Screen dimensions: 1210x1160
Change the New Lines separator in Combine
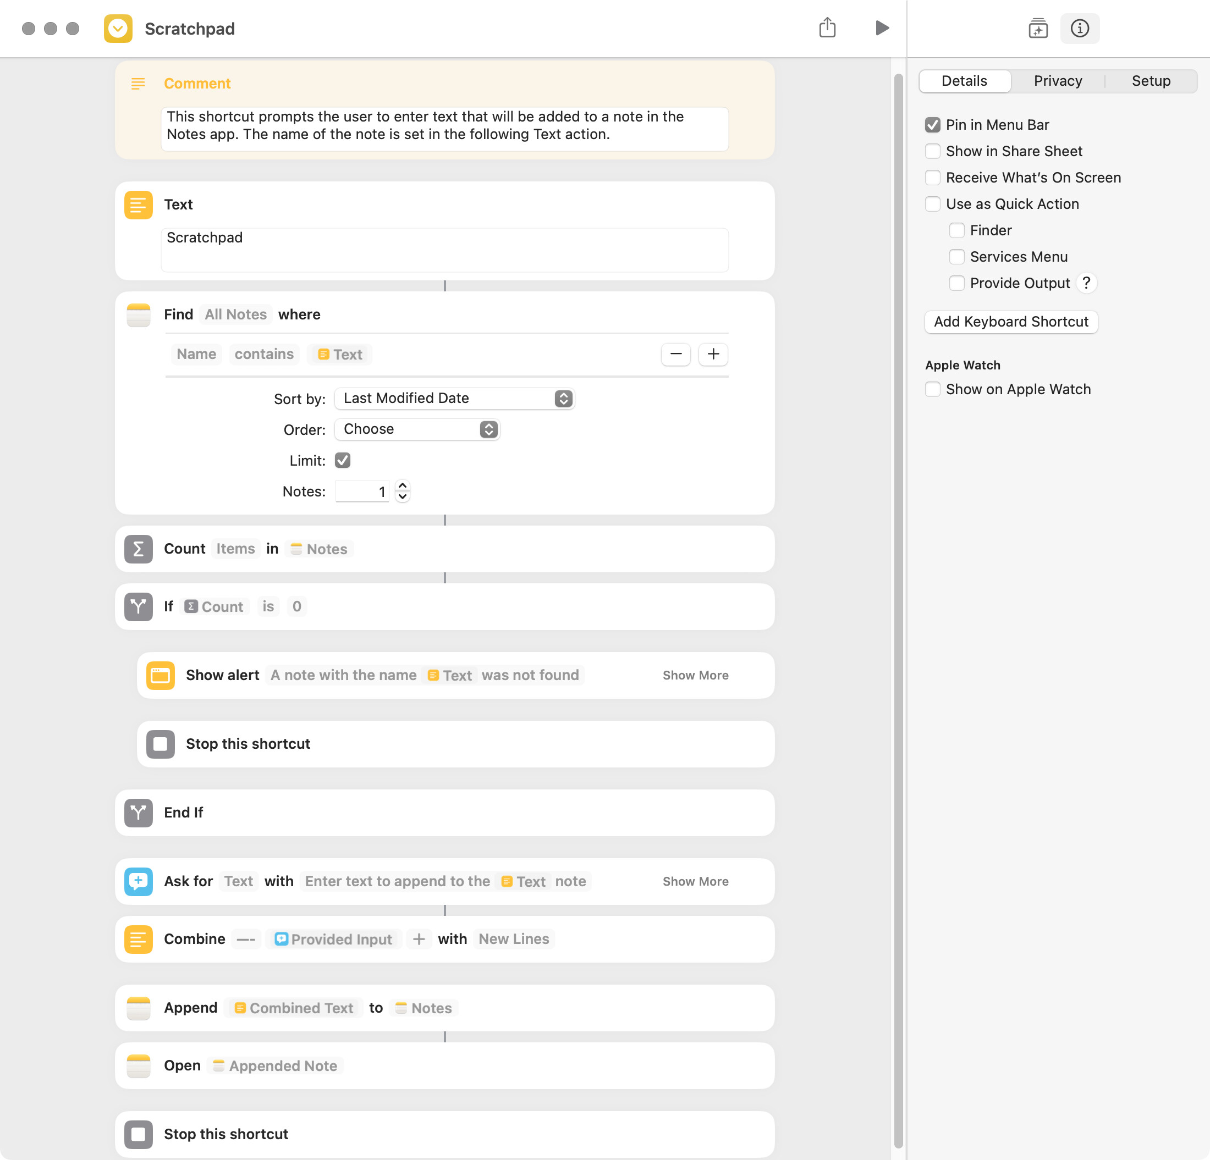[514, 939]
